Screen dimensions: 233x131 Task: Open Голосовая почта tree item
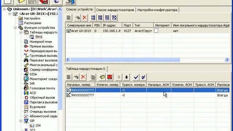[42, 88]
